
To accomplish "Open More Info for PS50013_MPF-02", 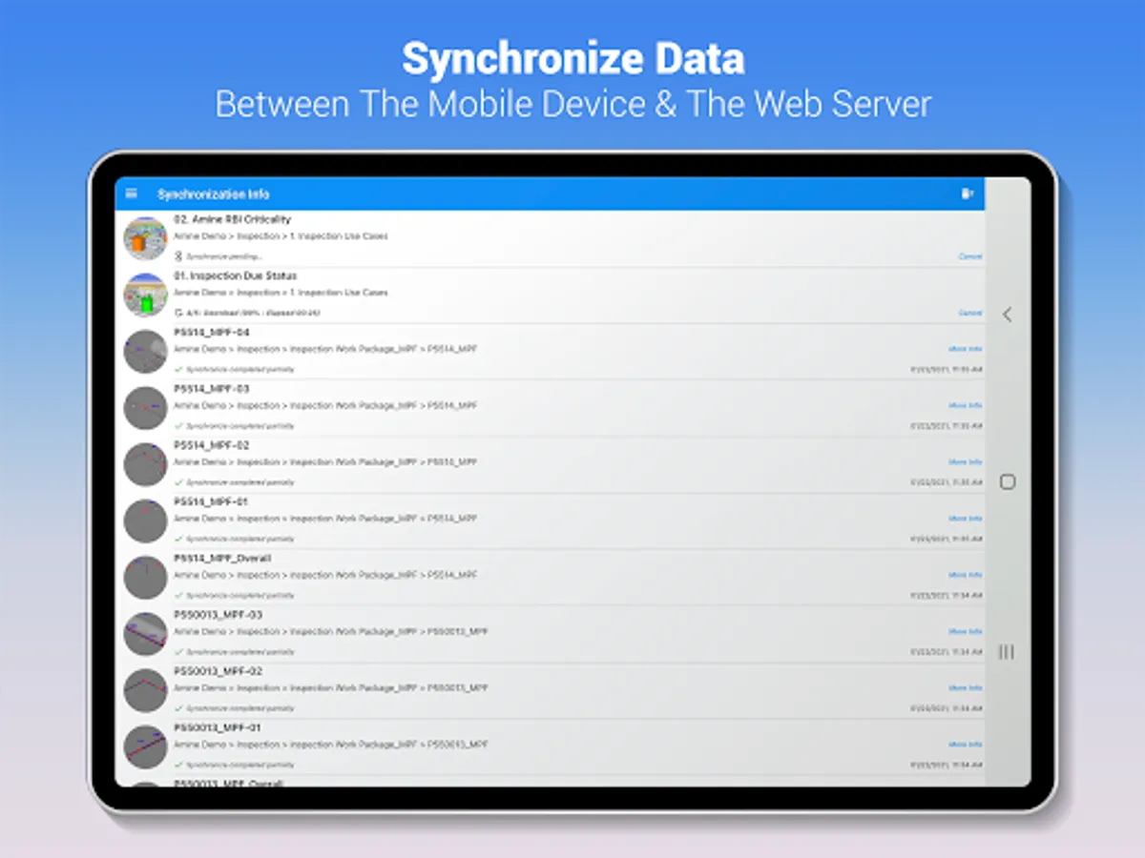I will (965, 687).
